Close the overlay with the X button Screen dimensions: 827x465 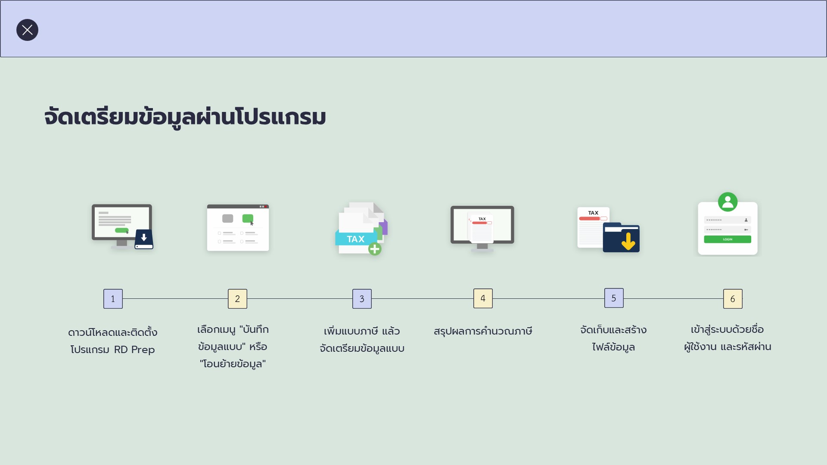pyautogui.click(x=27, y=30)
